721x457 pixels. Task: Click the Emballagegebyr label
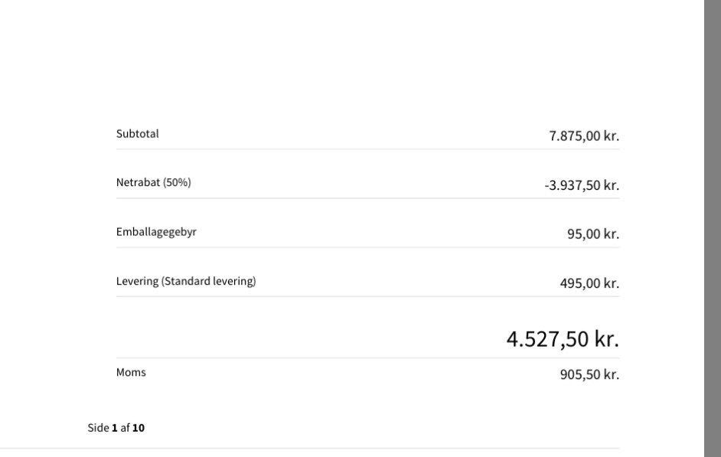(156, 232)
